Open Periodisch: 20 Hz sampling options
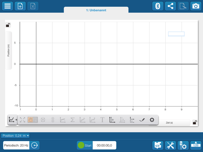The width and height of the screenshot is (203, 152). [16, 145]
